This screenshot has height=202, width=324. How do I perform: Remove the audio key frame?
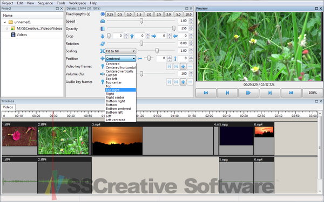(x=190, y=82)
